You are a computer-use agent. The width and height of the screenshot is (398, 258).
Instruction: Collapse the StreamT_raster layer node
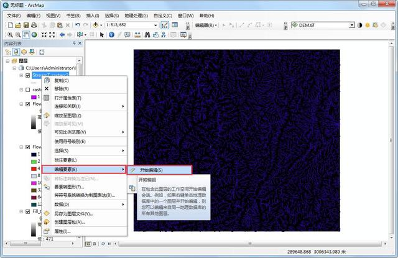(x=21, y=75)
